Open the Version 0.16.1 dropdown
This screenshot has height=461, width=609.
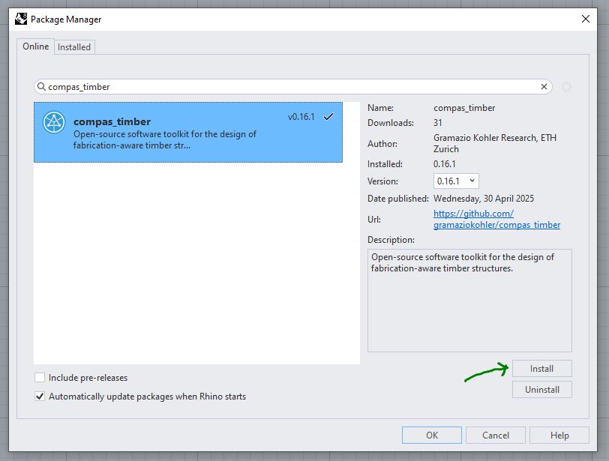pos(456,181)
